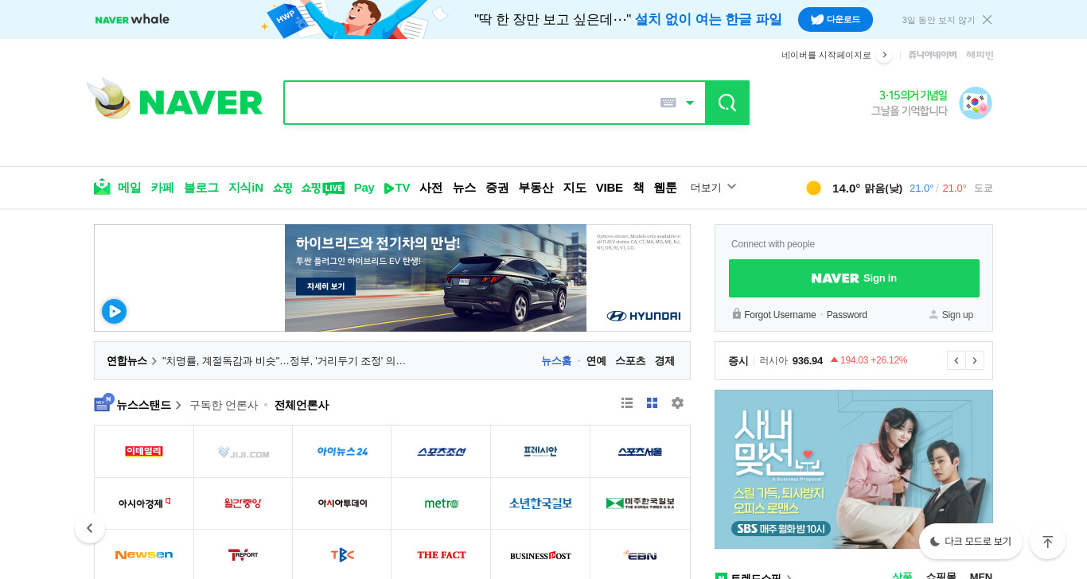Select the 연예 news tab
Viewport: 1087px width, 579px height.
coord(596,361)
